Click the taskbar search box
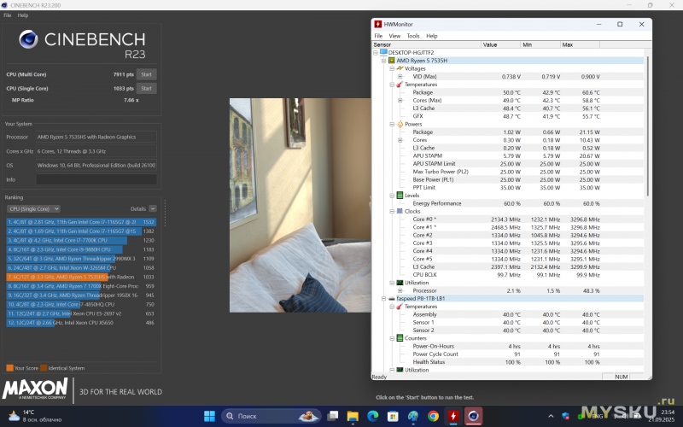The image size is (683, 427). [x=271, y=416]
